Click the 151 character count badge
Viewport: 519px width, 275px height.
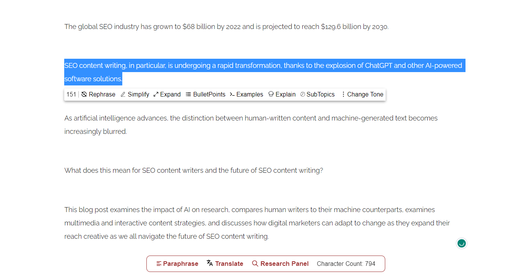click(71, 94)
